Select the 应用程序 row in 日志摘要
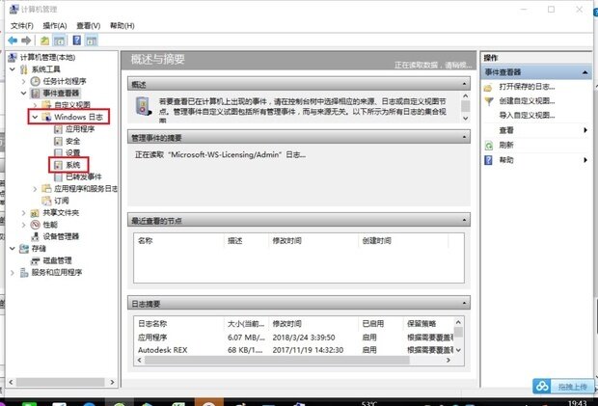Image resolution: width=598 pixels, height=406 pixels. (x=293, y=338)
